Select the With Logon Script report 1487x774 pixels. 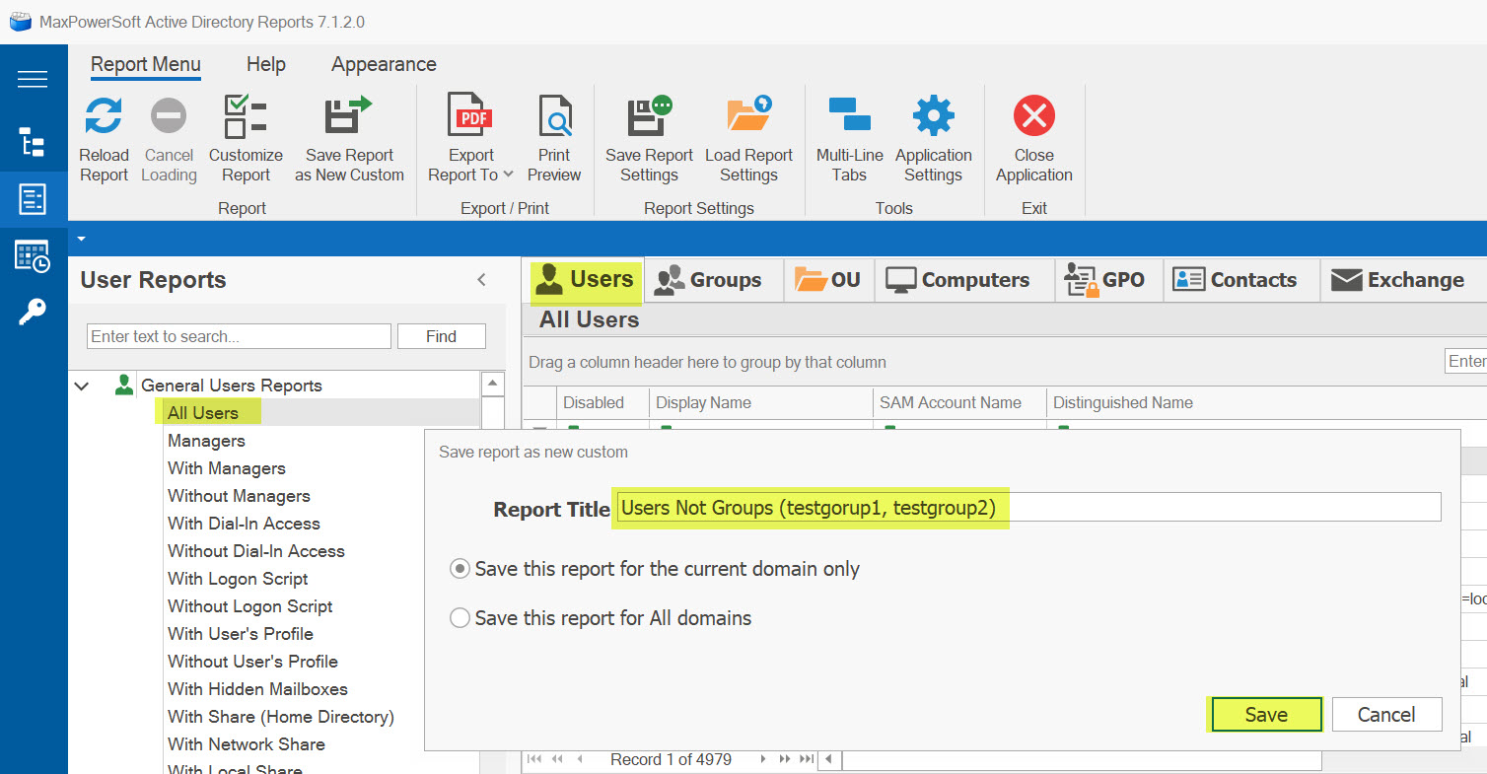(x=238, y=579)
